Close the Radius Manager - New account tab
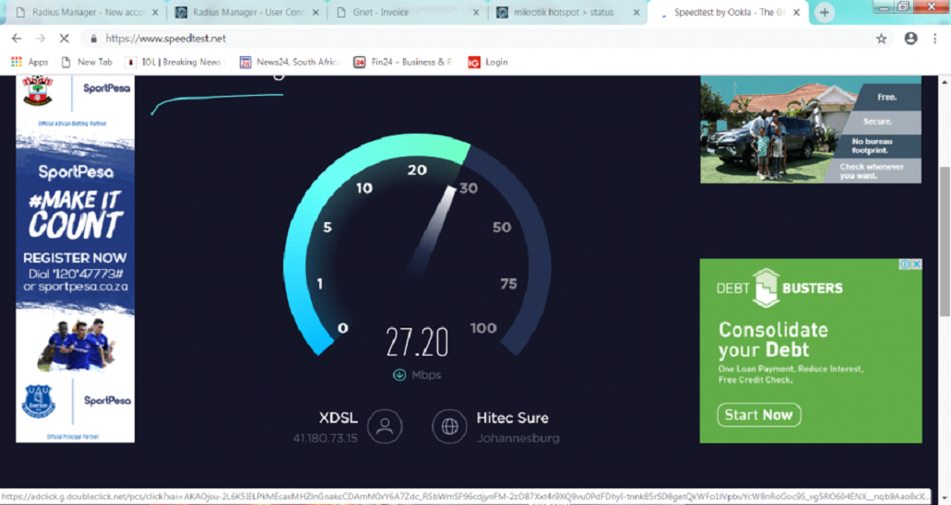The image size is (951, 505). [155, 12]
